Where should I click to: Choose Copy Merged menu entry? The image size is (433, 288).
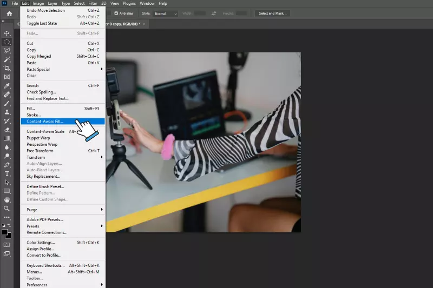coord(63,56)
